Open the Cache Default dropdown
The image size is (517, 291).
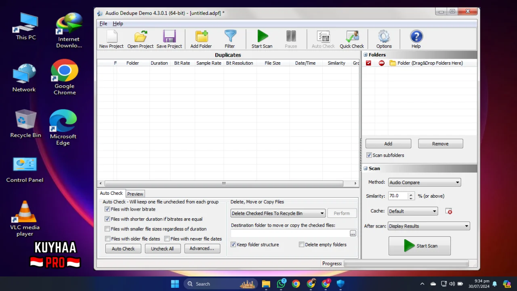pos(413,211)
